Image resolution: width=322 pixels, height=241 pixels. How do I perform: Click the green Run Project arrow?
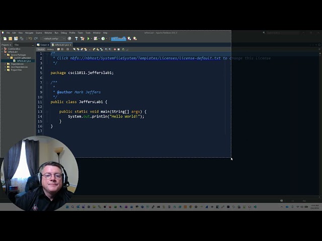89,39
